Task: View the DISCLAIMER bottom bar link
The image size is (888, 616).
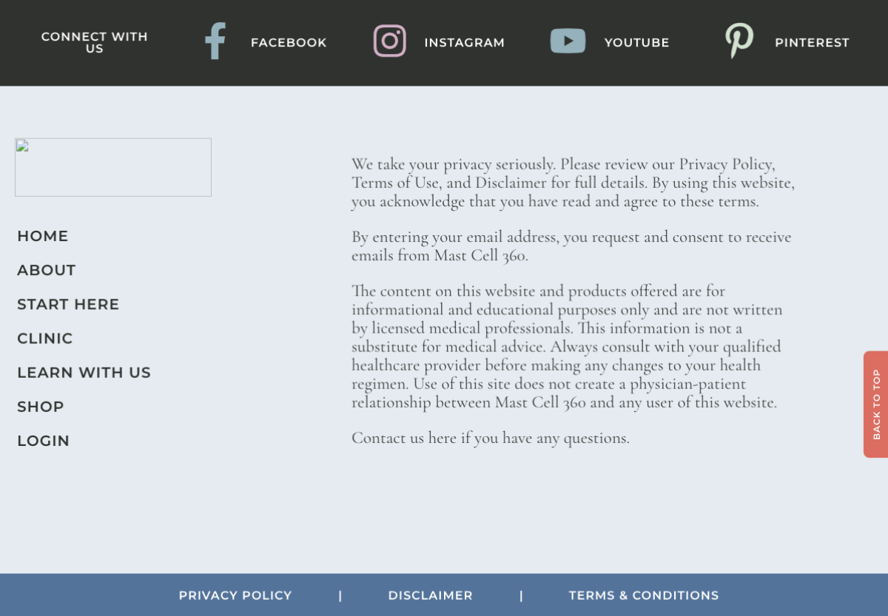Action: click(x=430, y=595)
